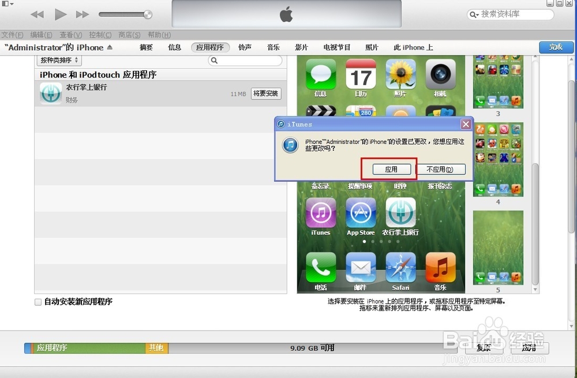
Task: Click 农行掌上银行 icon on home screen preview
Action: [x=400, y=213]
